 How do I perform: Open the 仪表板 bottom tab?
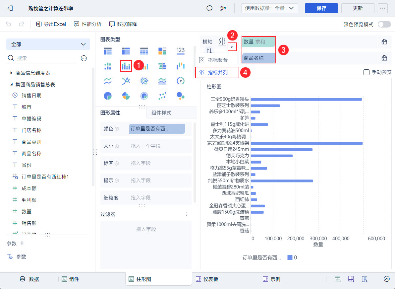pos(207,279)
